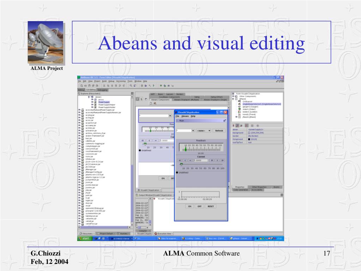Click the rewind big-step button in VisualACSApplication
Image resolution: width=361 pixels, height=271 pixels.
180,161
